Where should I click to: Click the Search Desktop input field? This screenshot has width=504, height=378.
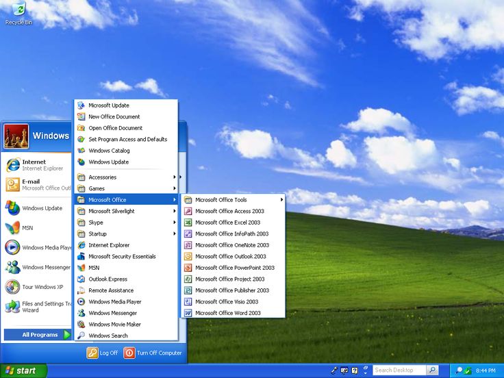[399, 370]
